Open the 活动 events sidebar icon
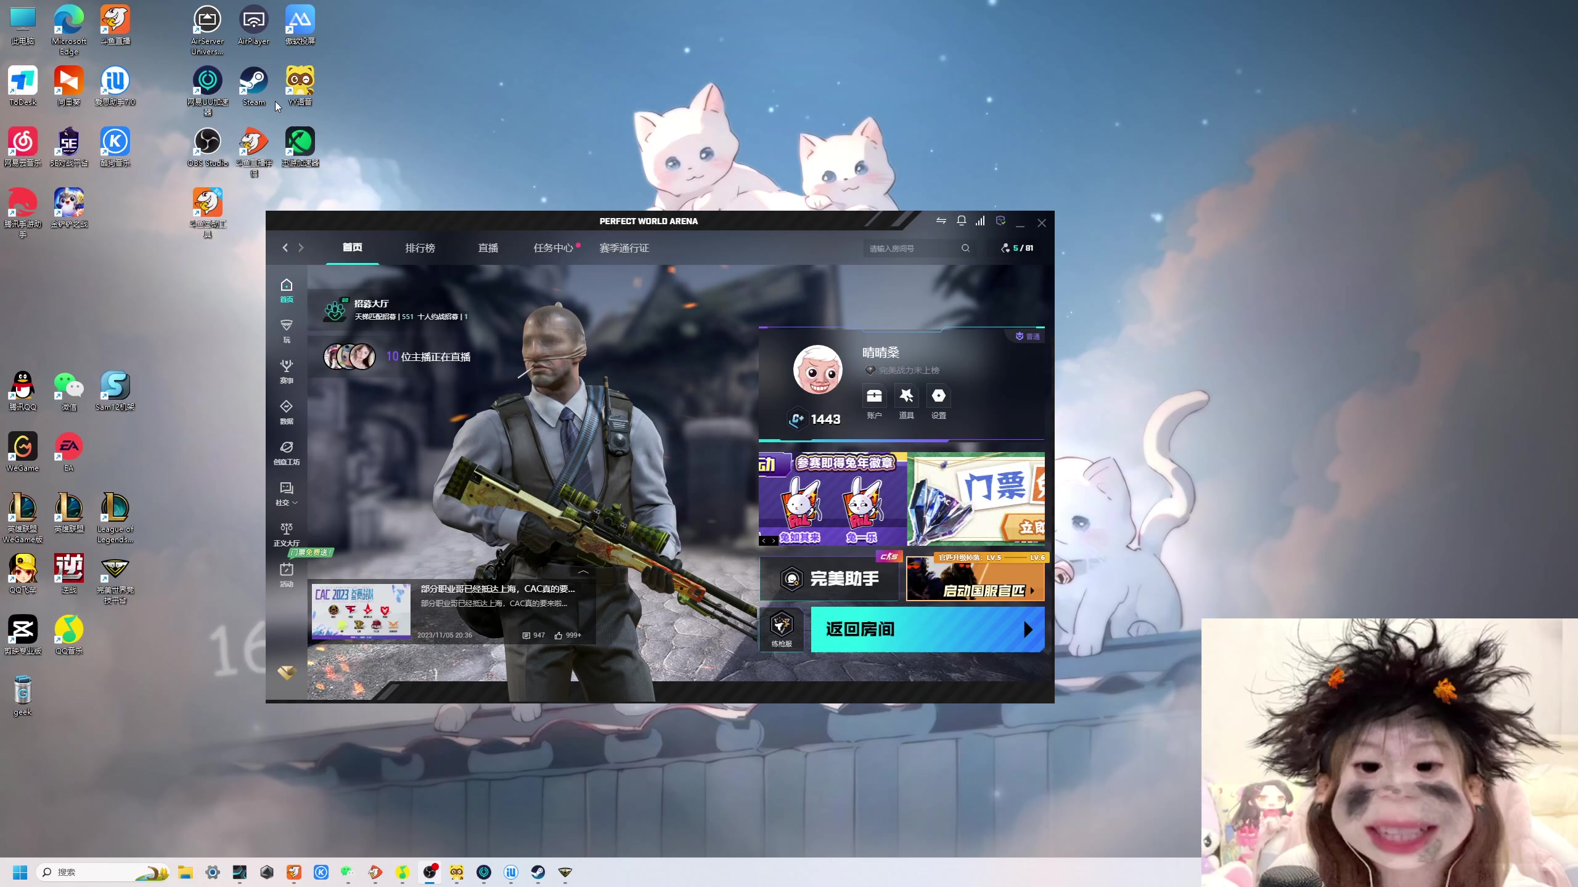The height and width of the screenshot is (887, 1578). click(x=286, y=575)
